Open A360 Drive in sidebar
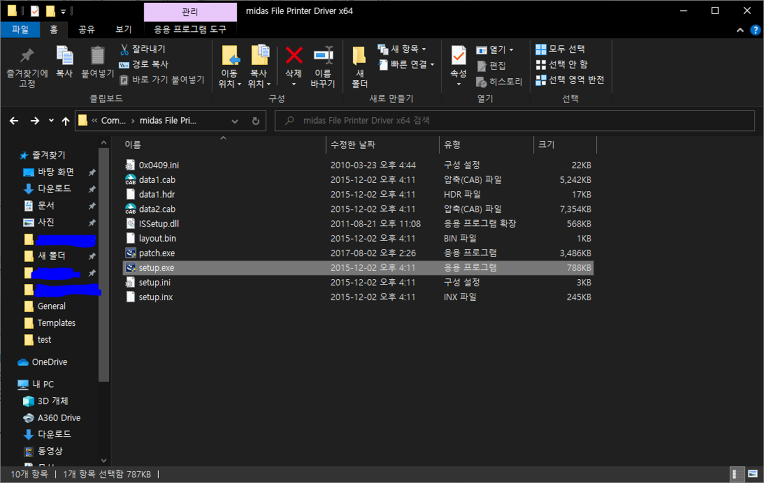Image resolution: width=764 pixels, height=483 pixels. coord(59,418)
